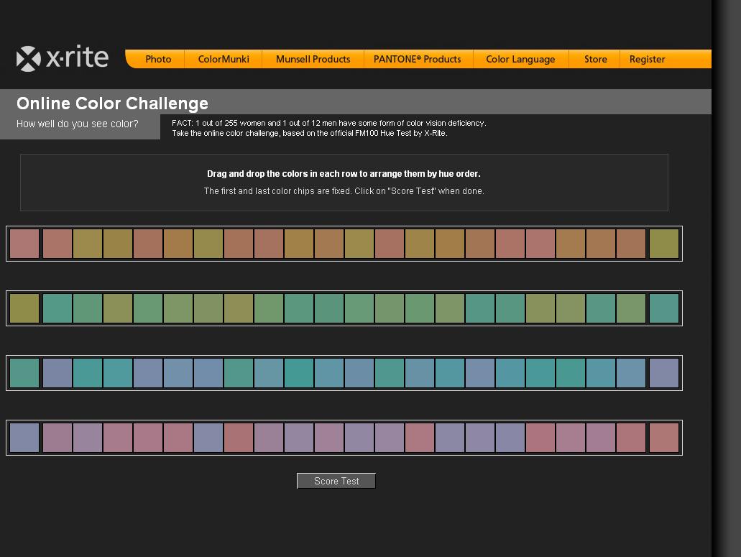Pick the fixed green-teal chip starting the third row
The width and height of the screenshot is (741, 557).
(24, 373)
